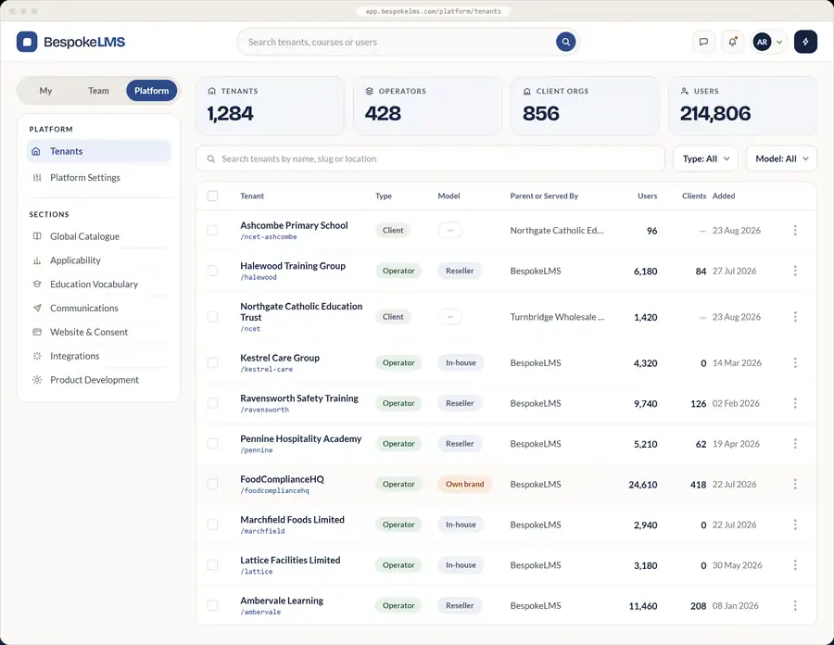
Task: Open Tenants in the sidebar
Action: [99, 151]
